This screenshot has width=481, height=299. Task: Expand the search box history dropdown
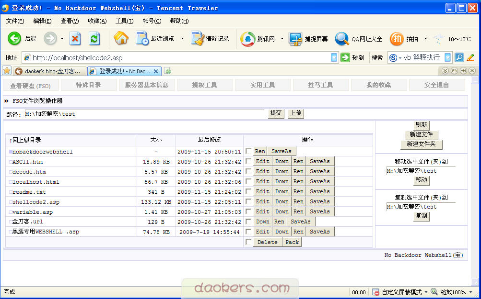tap(448, 57)
